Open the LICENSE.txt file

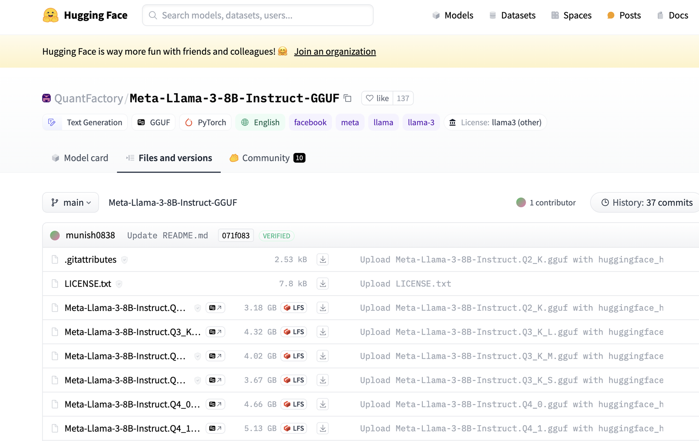click(x=88, y=283)
